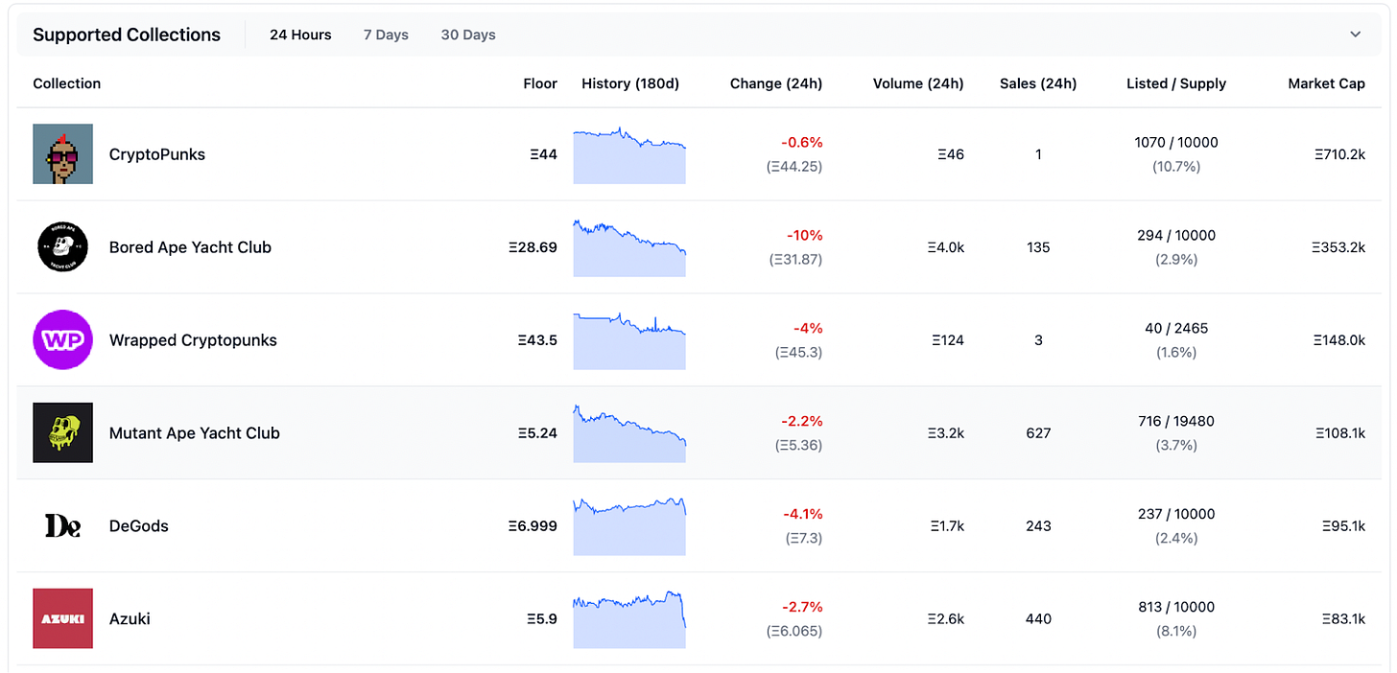
Task: Open the DeGods collection name
Action: pos(139,526)
